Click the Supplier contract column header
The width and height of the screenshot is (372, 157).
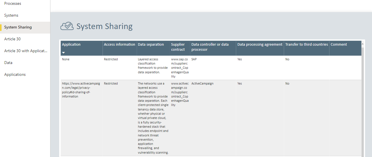[x=178, y=47]
